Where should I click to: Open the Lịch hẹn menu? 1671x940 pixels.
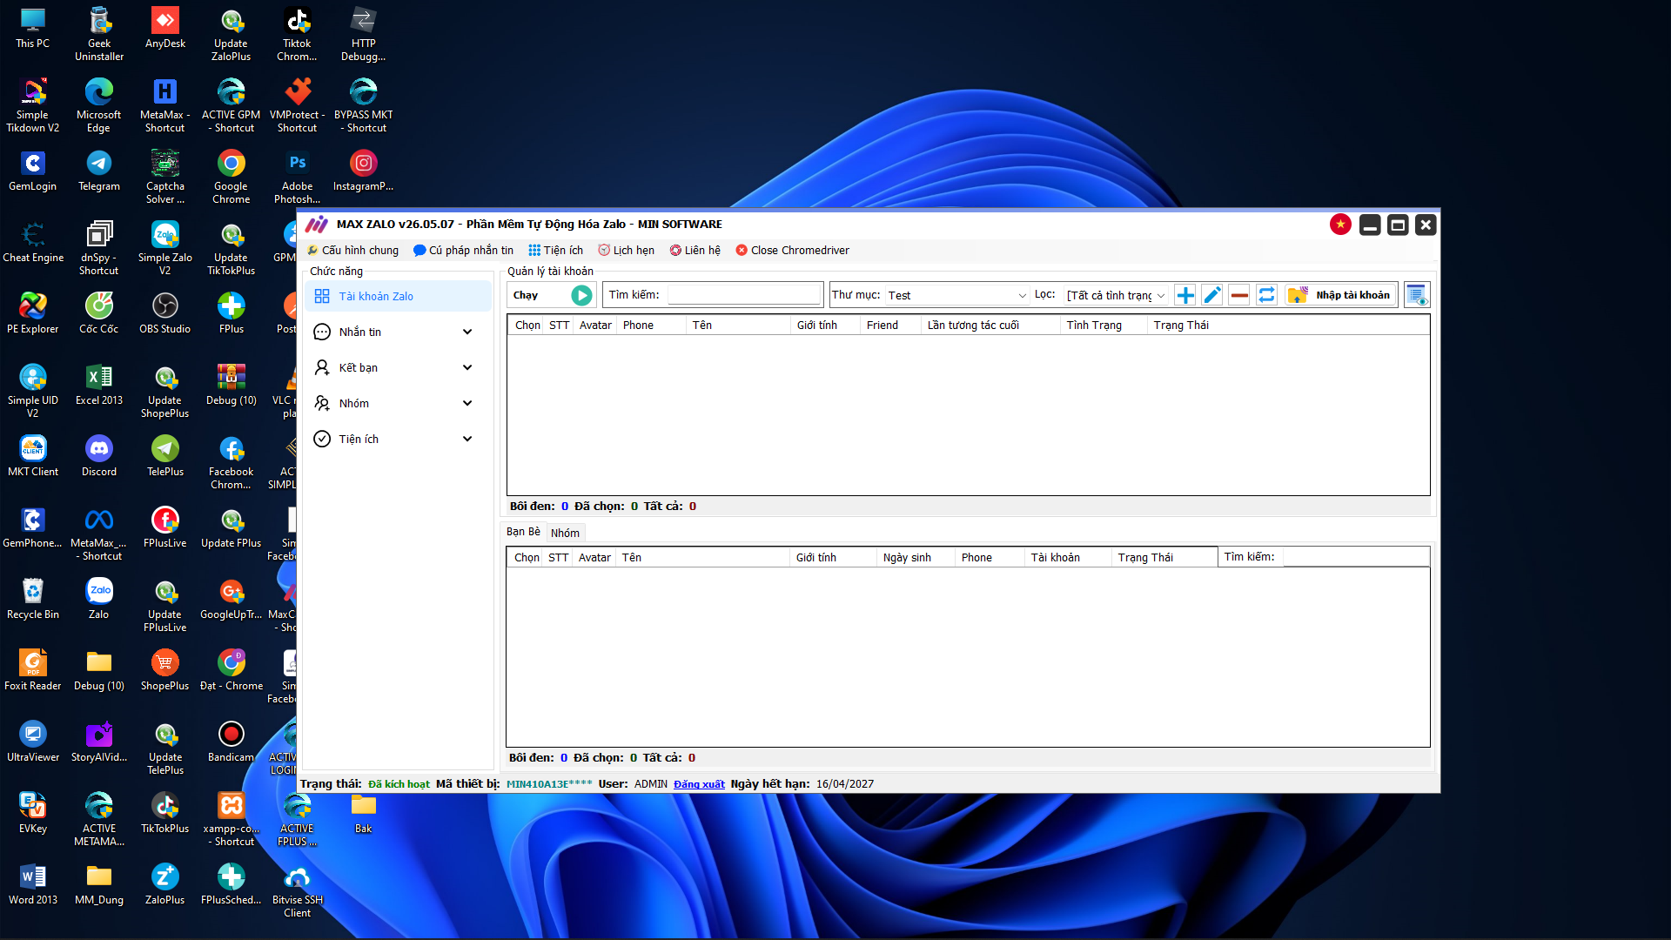tap(627, 251)
